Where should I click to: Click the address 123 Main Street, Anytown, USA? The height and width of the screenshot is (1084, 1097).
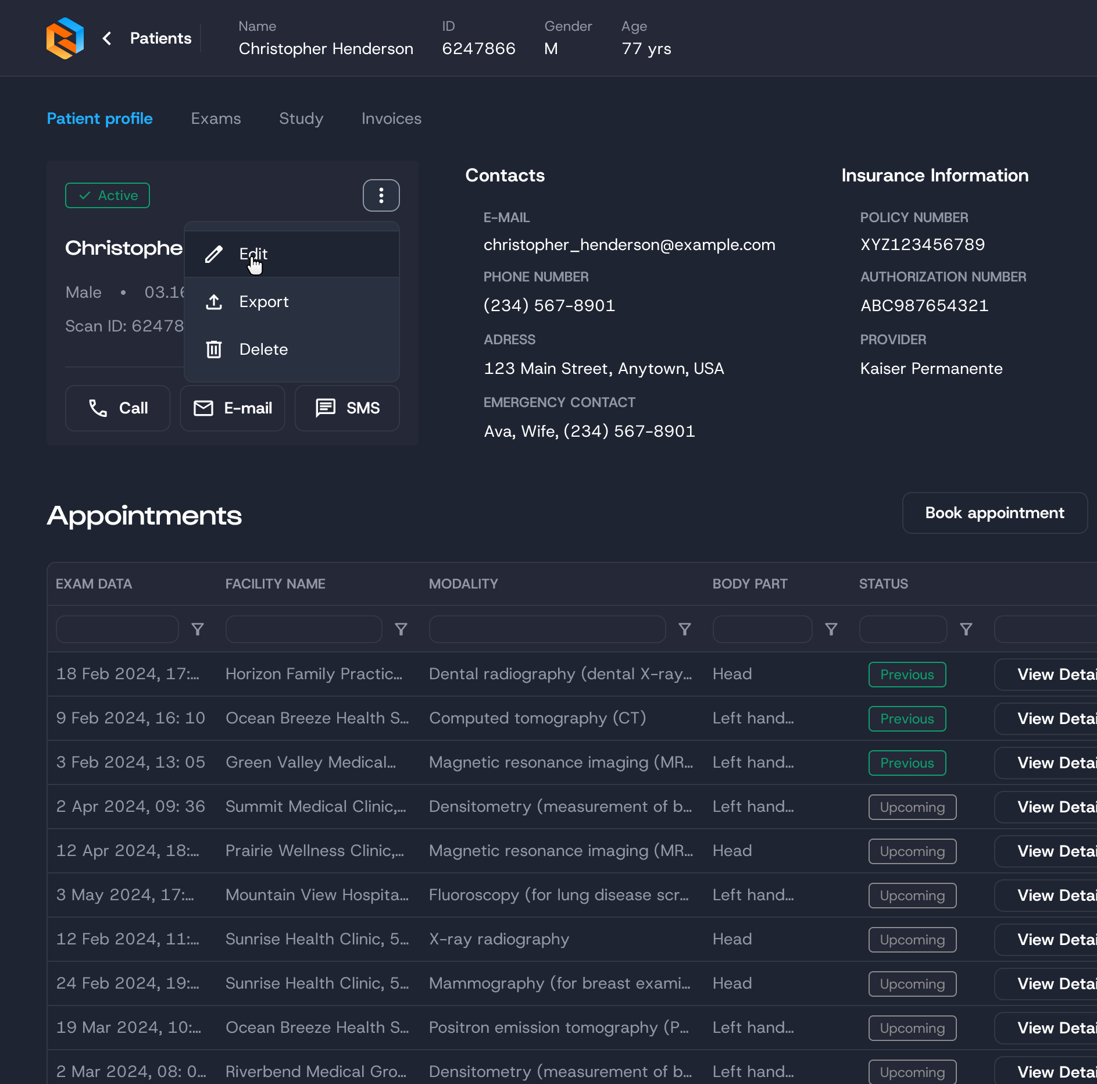click(604, 369)
